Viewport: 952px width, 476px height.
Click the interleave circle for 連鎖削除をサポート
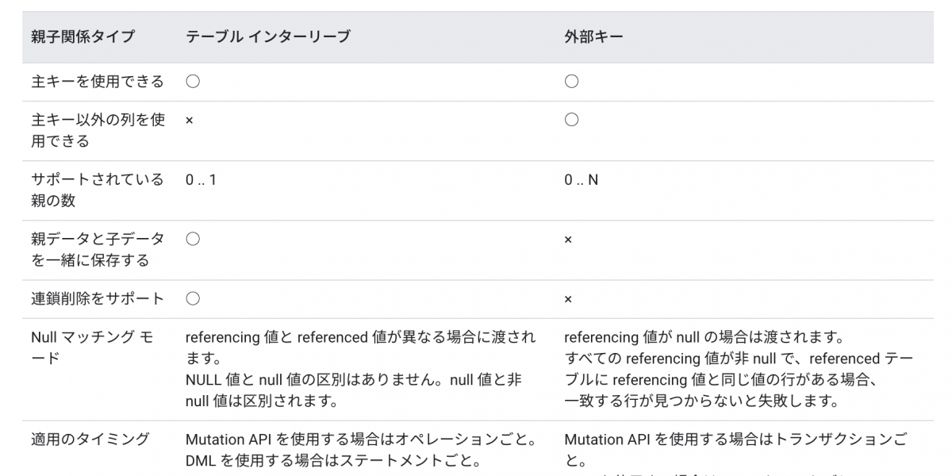pyautogui.click(x=192, y=298)
